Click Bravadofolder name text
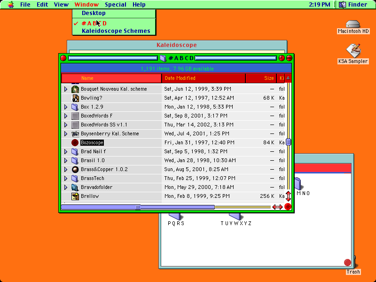376x282 pixels. 97,187
